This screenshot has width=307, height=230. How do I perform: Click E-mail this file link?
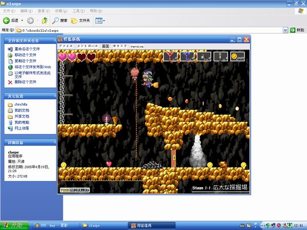coord(33,75)
